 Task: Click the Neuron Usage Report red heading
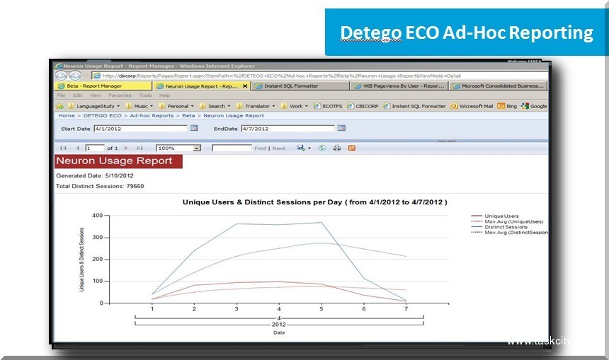click(x=118, y=161)
